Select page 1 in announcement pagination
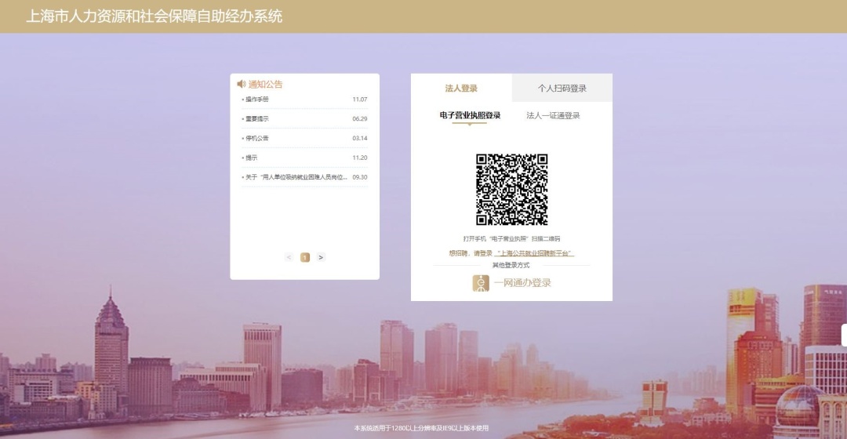The image size is (847, 439). (x=305, y=257)
